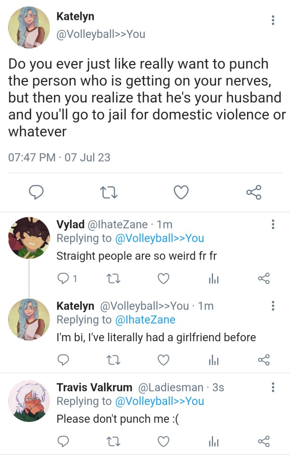The width and height of the screenshot is (290, 455).
Task: Open Vylad's avatar picture
Action: 29,237
